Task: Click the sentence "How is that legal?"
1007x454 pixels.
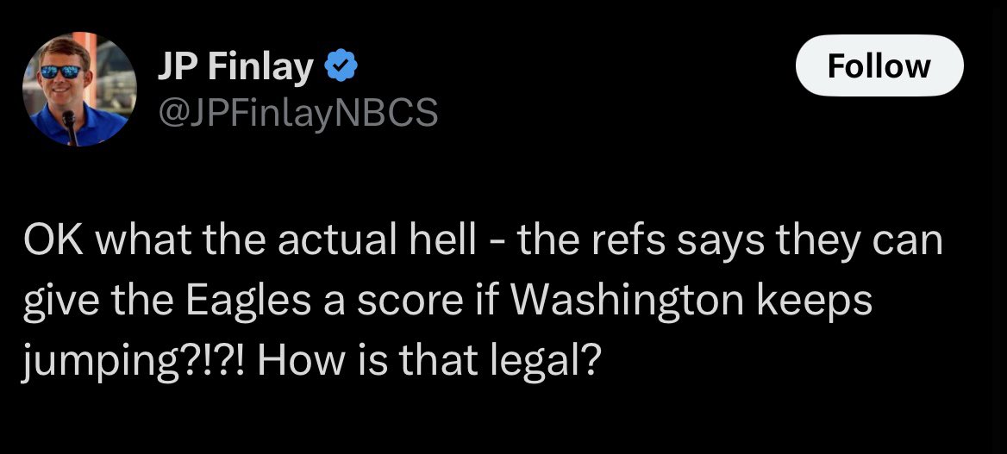Action: 429,362
